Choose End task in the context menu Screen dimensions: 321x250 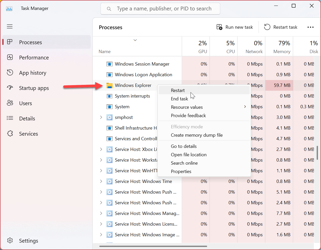(179, 99)
